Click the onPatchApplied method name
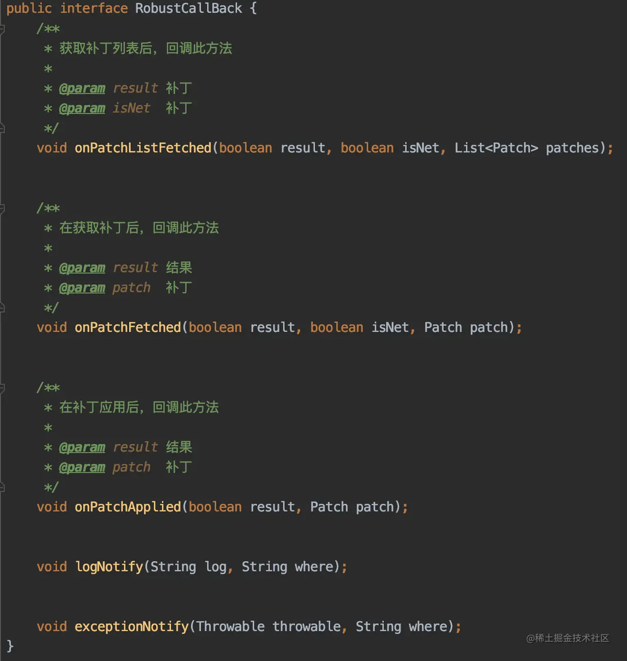 coord(128,507)
